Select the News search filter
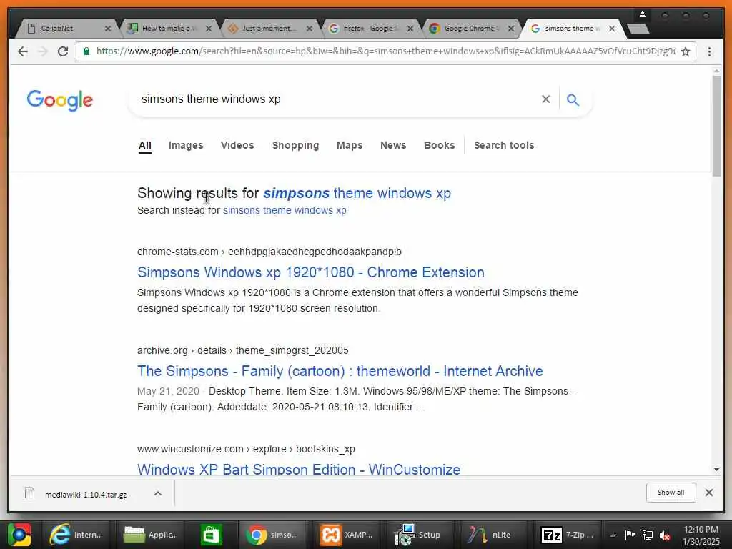732x549 pixels. pos(393,145)
